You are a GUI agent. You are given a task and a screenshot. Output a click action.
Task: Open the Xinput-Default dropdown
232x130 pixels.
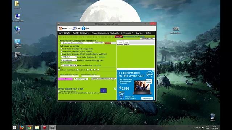(x=69, y=60)
